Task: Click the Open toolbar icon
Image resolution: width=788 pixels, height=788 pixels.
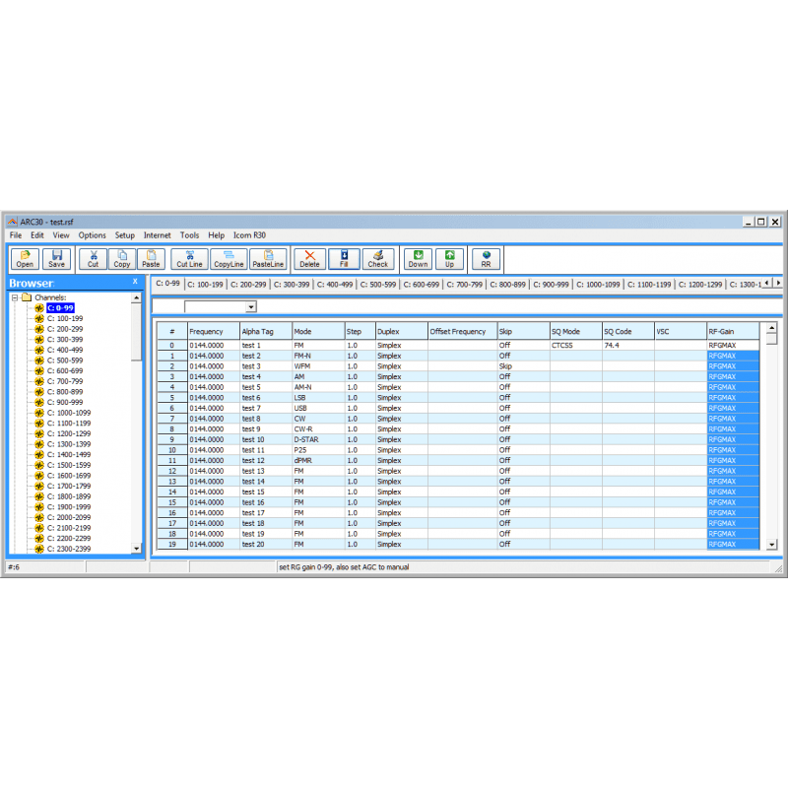Action: [x=25, y=259]
